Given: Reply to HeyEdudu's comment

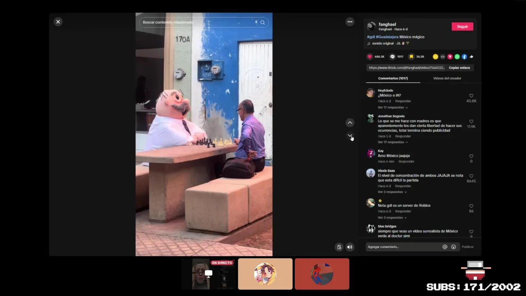Looking at the screenshot, I should tap(403, 101).
